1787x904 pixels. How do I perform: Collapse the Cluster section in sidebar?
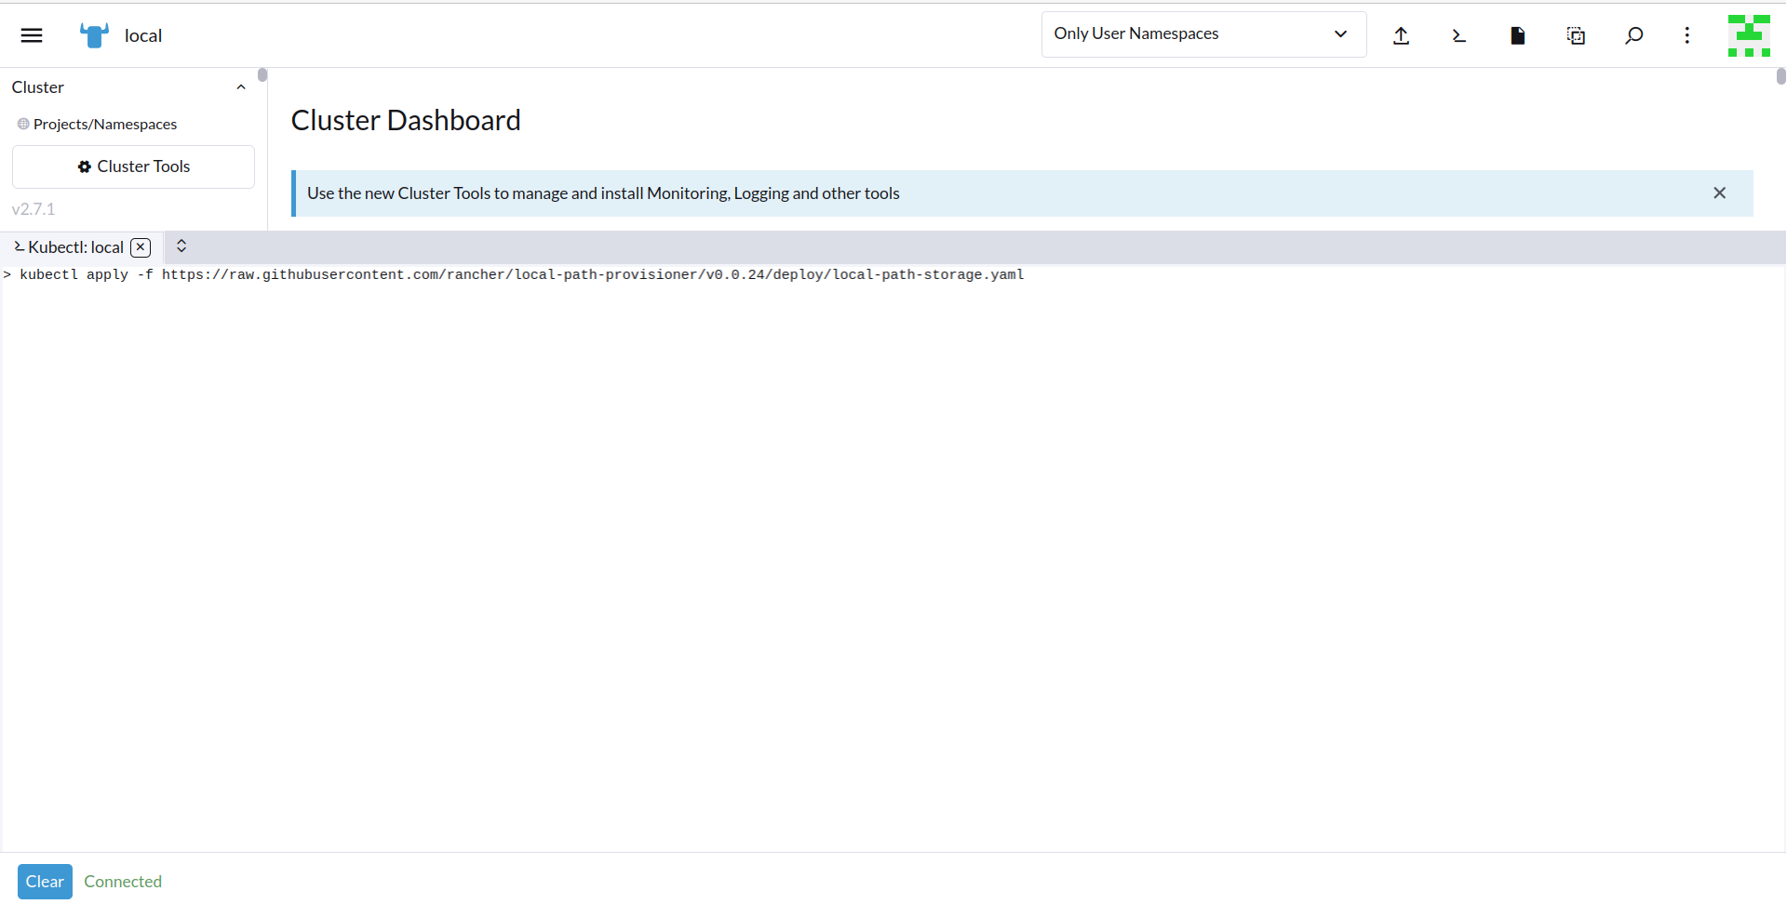(x=241, y=86)
